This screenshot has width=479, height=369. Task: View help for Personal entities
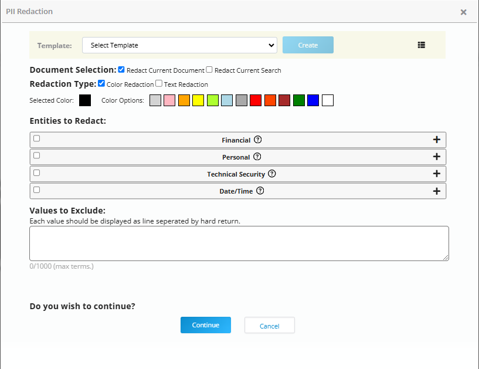pyautogui.click(x=258, y=157)
